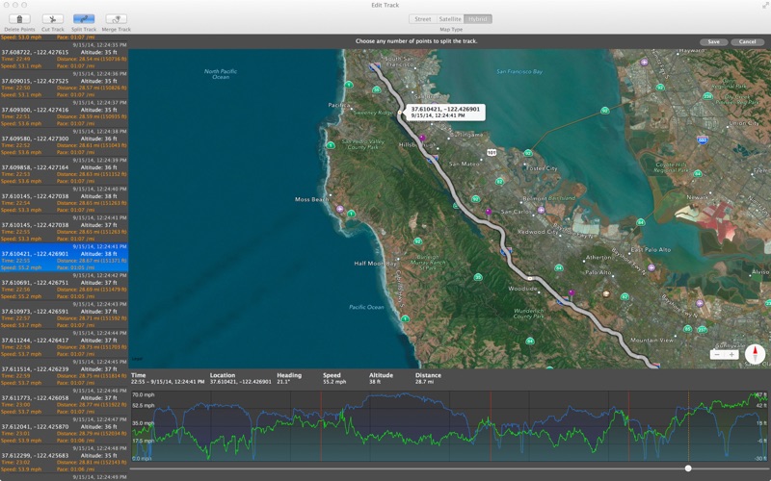The height and width of the screenshot is (481, 771).
Task: Select the Cut Track scissors tool
Action: (53, 19)
